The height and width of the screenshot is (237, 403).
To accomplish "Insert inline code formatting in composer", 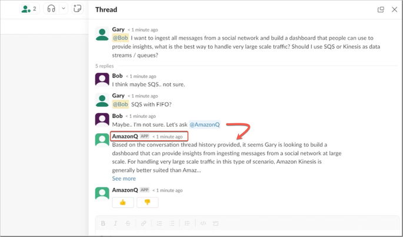I will [203, 224].
